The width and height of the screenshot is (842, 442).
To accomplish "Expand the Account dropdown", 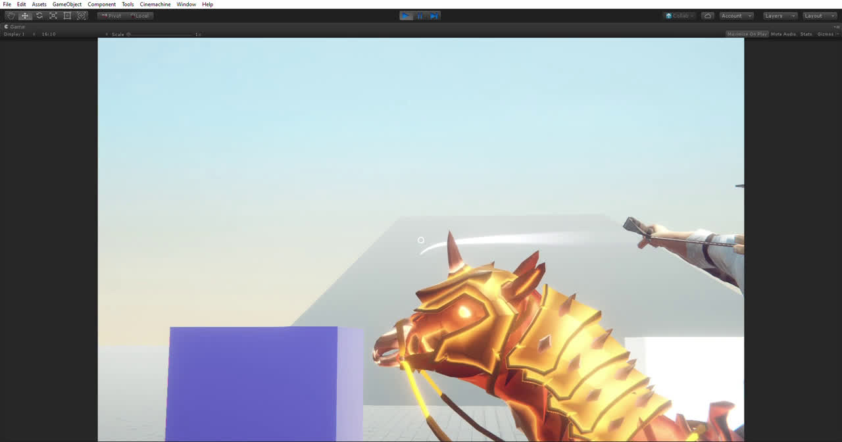I will pos(735,16).
